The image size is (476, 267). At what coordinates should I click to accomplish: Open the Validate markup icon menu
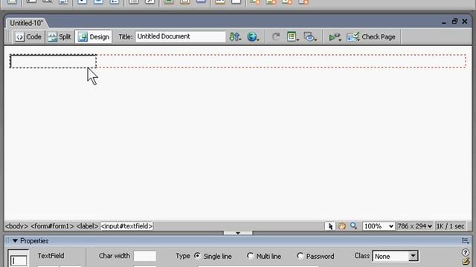coord(335,37)
